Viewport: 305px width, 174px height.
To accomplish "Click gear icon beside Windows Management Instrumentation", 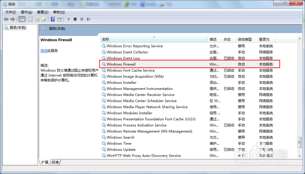I will click(x=104, y=89).
